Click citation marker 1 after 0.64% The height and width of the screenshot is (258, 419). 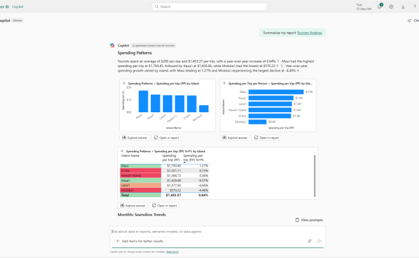tap(278, 61)
